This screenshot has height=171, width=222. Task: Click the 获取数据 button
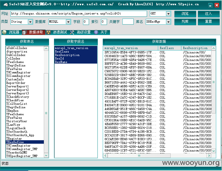159,42
